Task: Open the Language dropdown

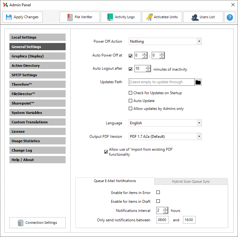Action: point(199,123)
